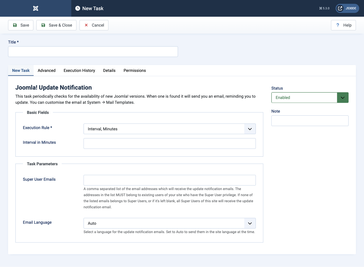Open the Execution History tab
364x267 pixels.
click(x=79, y=71)
